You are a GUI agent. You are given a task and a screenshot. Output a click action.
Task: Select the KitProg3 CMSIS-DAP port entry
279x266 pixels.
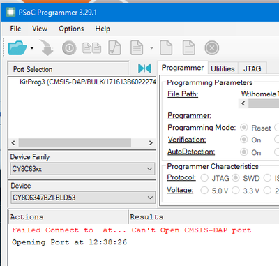coord(88,82)
